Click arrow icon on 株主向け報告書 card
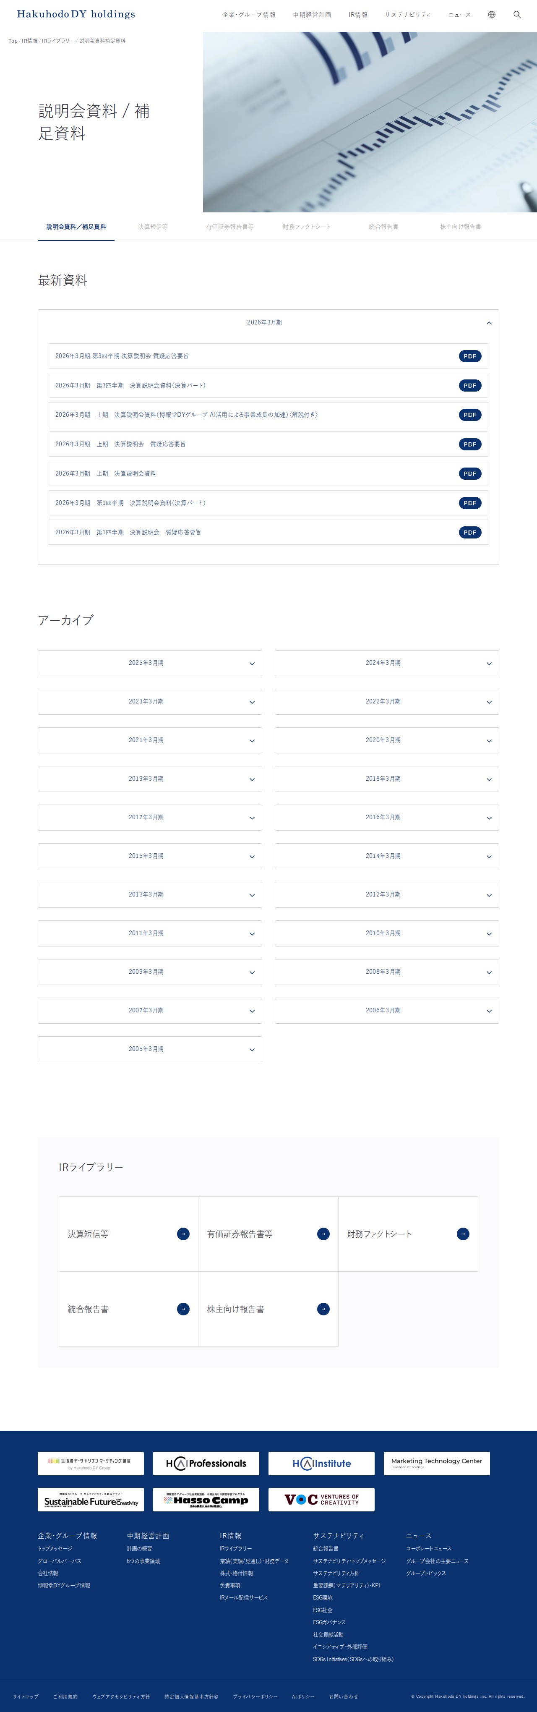The height and width of the screenshot is (1712, 537). tap(323, 1309)
